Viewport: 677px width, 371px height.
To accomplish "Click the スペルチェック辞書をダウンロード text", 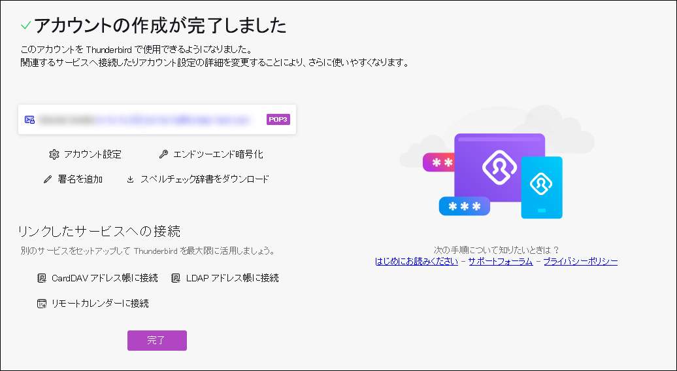I will pyautogui.click(x=205, y=179).
